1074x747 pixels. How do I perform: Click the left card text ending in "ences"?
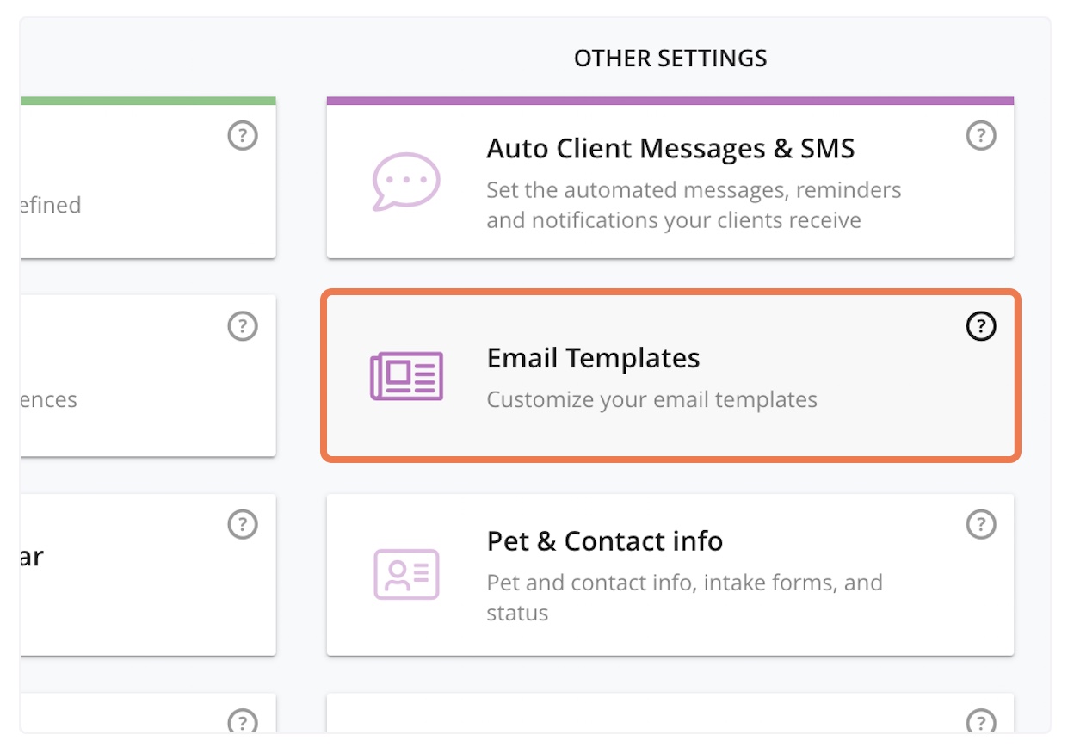[48, 400]
